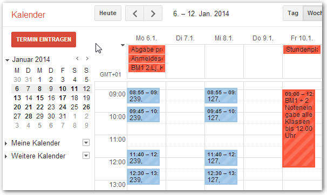327x195 pixels.
Task: Go to previous week with left arrow
Action: pyautogui.click(x=135, y=13)
